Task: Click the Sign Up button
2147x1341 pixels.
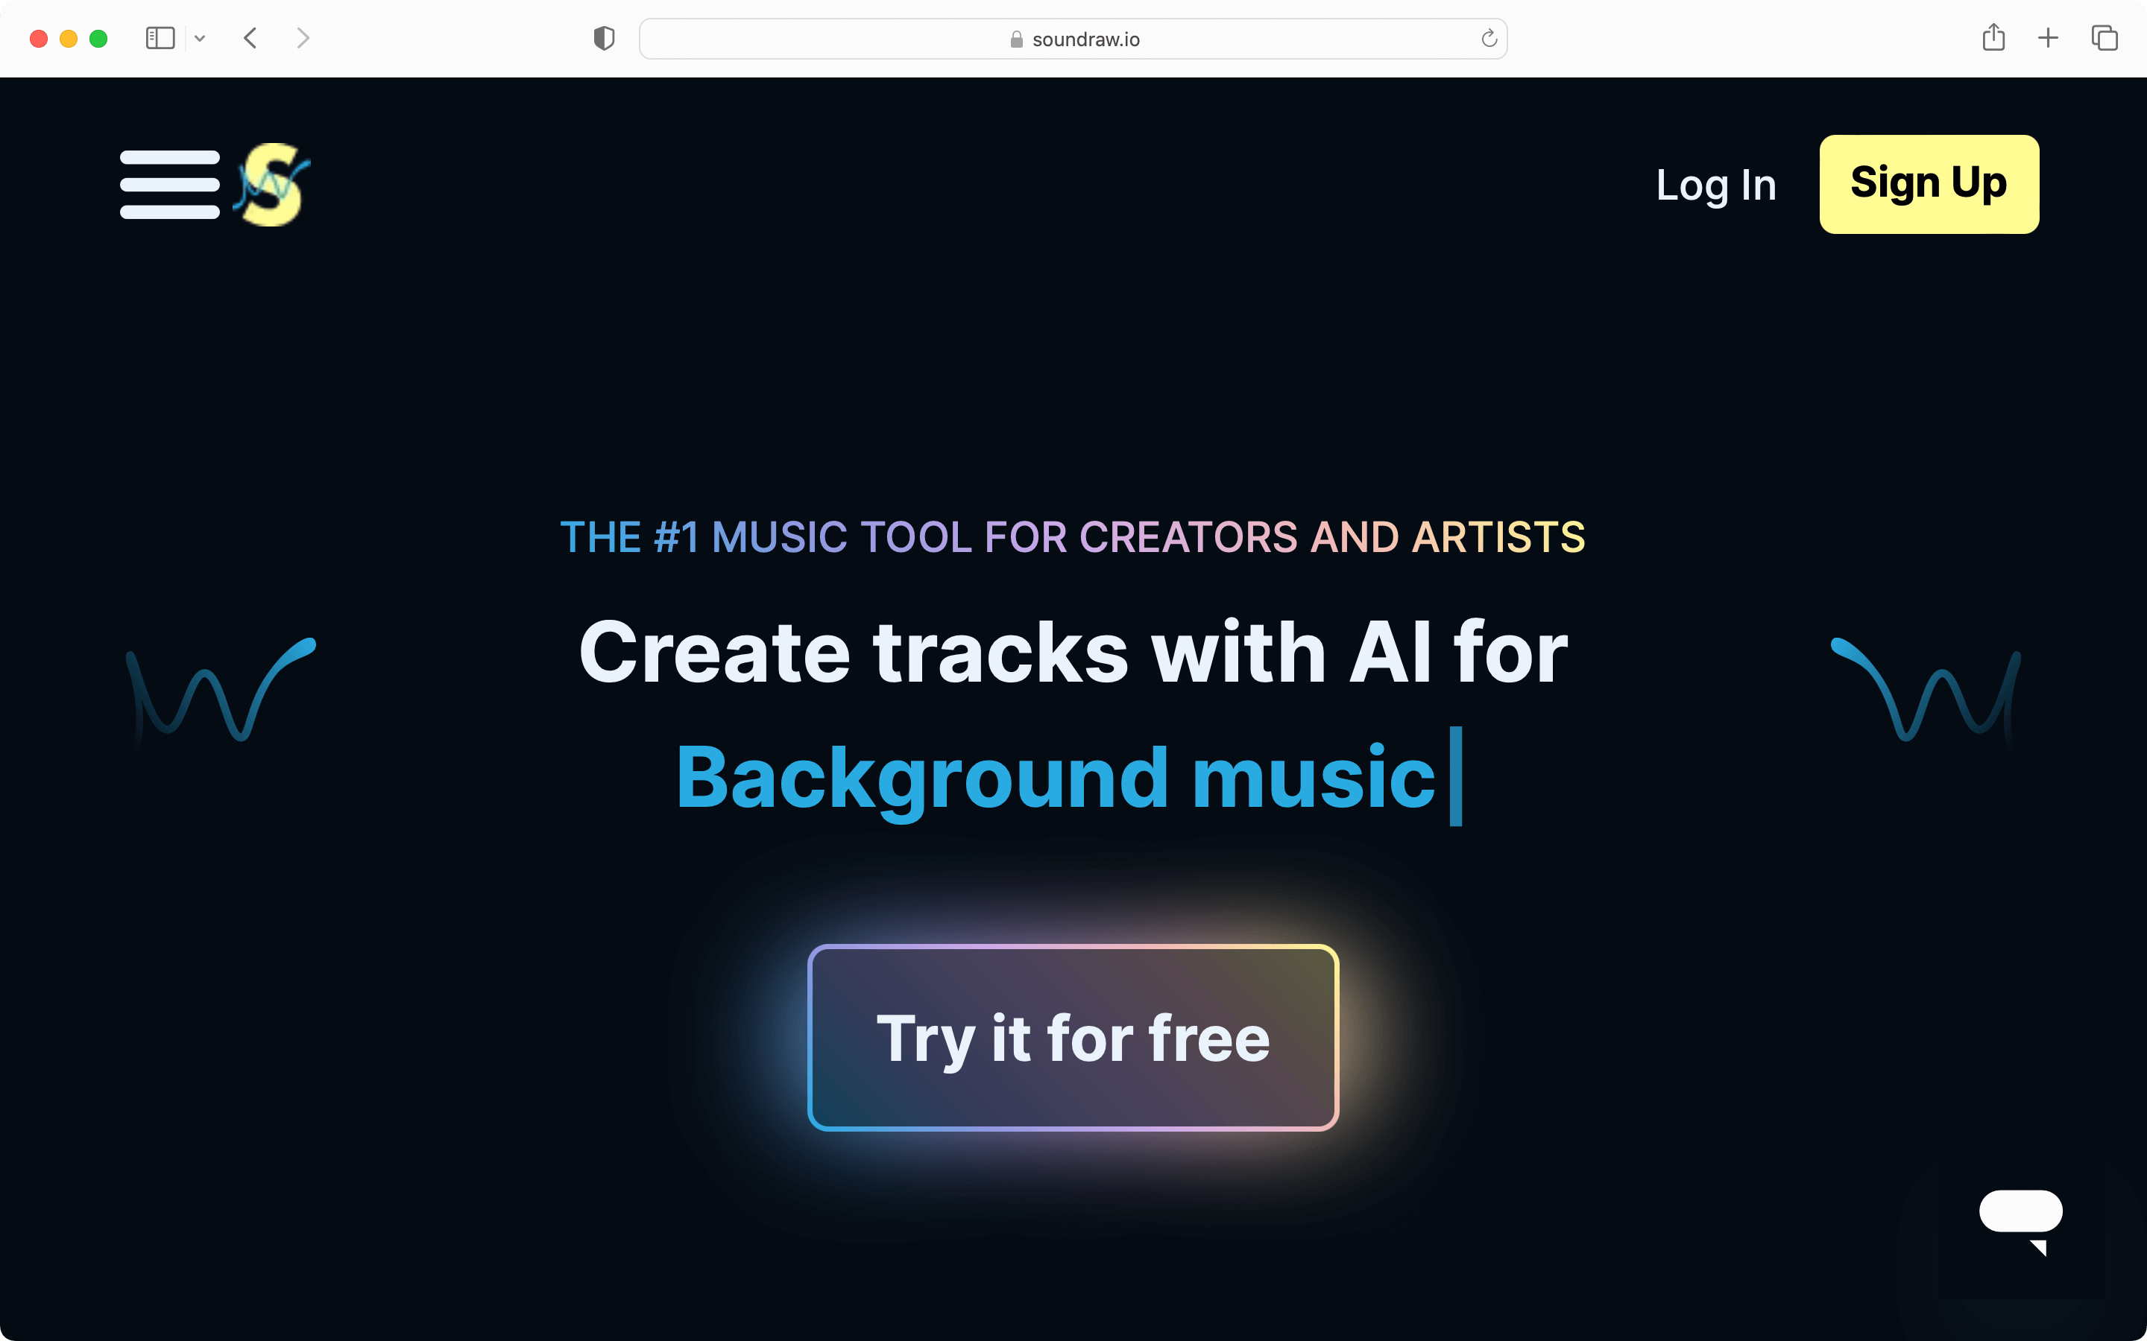Action: [x=1929, y=183]
